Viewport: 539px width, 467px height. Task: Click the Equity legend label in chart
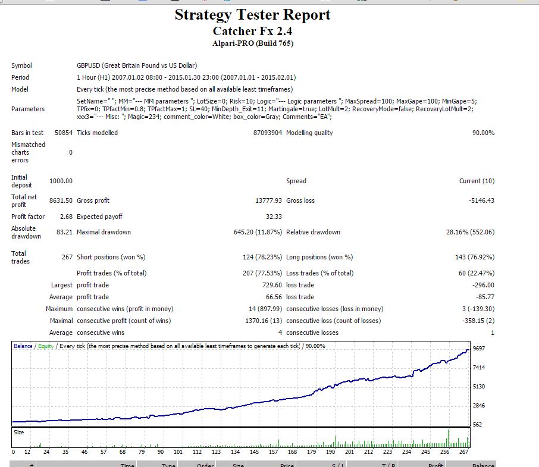[x=46, y=346]
